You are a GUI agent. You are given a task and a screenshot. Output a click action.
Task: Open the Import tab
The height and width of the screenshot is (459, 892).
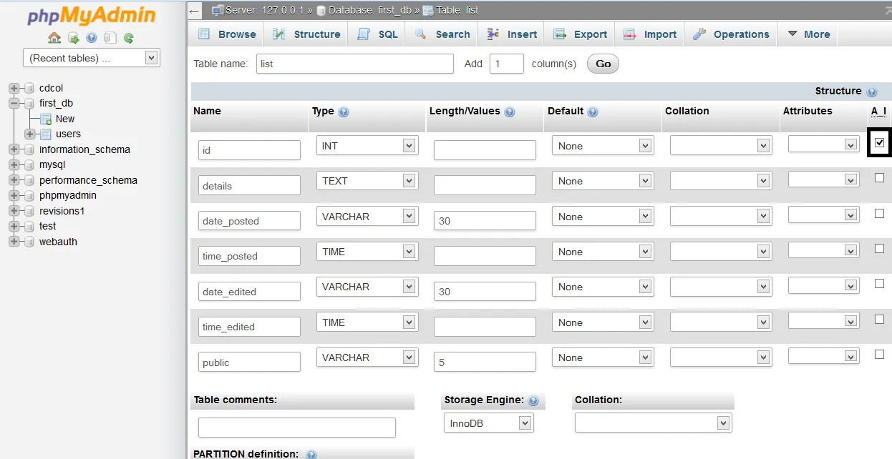649,34
